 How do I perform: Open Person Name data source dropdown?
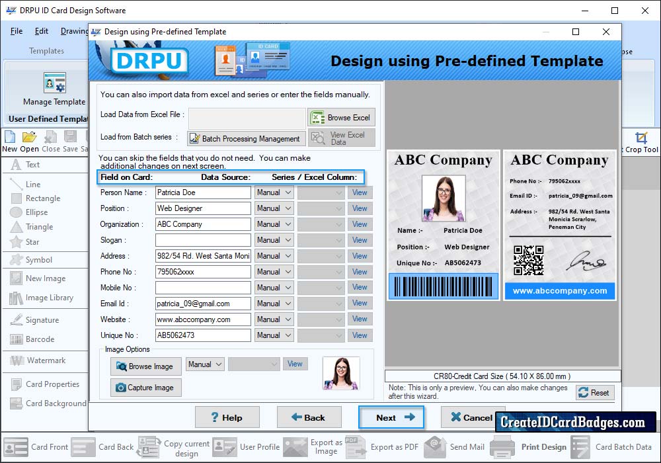tap(274, 192)
